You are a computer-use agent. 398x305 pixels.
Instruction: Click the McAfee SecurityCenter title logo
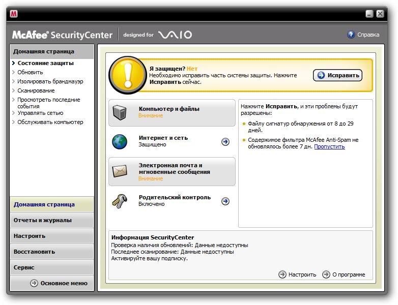pos(63,35)
